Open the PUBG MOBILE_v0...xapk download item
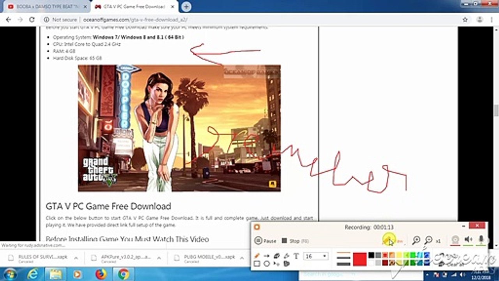This screenshot has height=281, width=499. [x=204, y=258]
